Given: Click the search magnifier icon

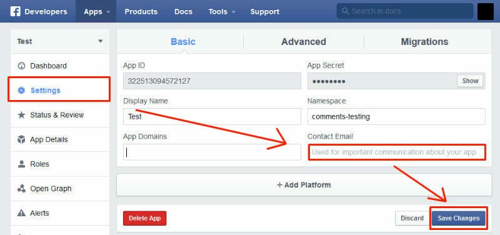Looking at the screenshot, I should pyautogui.click(x=345, y=11).
